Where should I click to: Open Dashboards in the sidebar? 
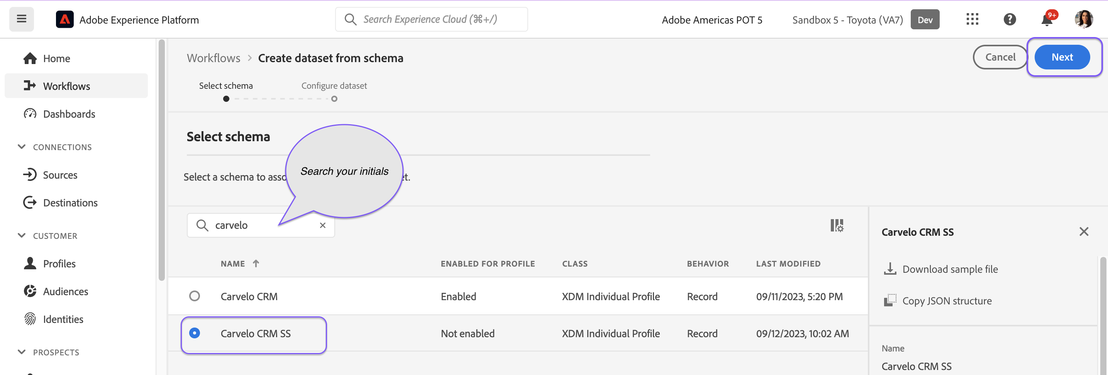pyautogui.click(x=76, y=113)
